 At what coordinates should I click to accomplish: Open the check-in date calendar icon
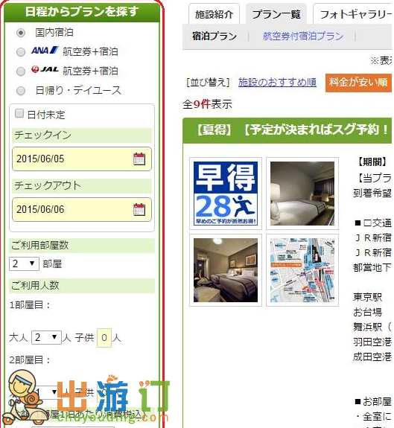point(139,159)
